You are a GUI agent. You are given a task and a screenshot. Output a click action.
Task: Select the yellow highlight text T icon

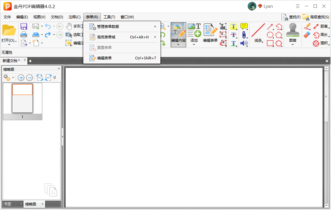click(233, 26)
